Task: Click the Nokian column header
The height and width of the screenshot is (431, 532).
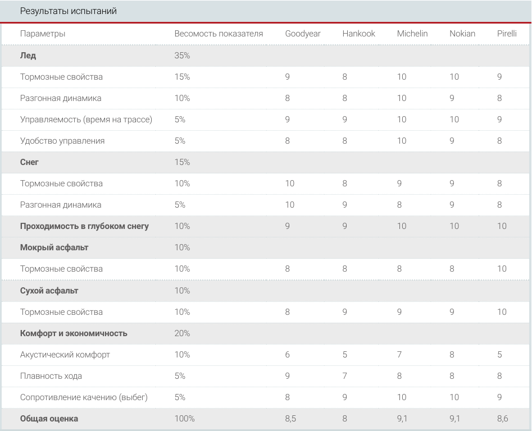Action: [x=462, y=34]
